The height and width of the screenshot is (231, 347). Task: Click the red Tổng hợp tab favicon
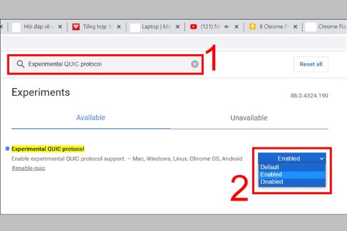point(76,27)
